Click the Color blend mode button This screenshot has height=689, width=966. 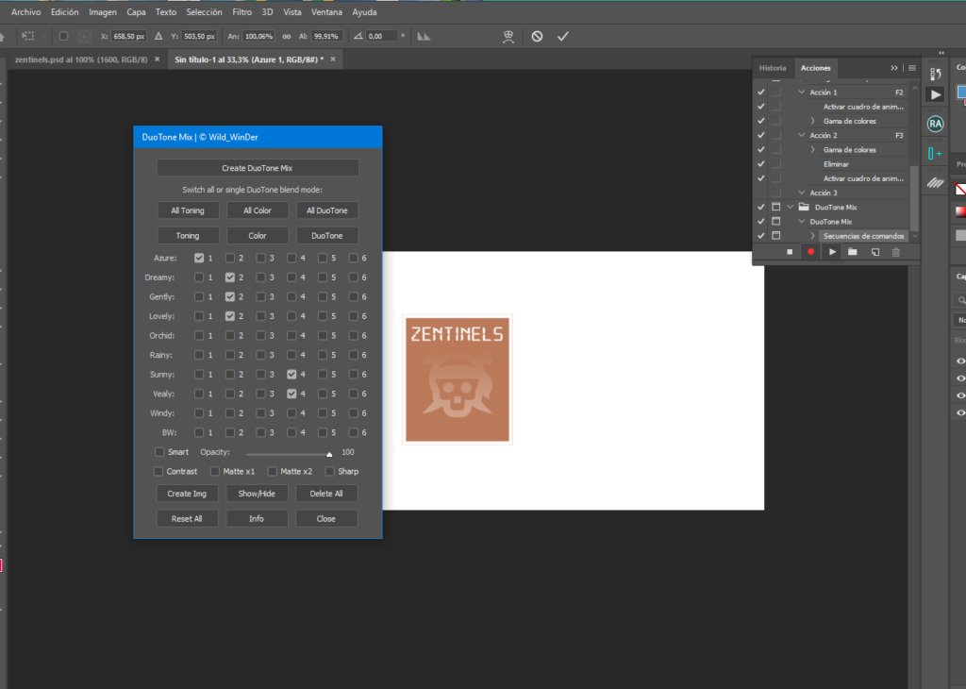[x=258, y=236]
